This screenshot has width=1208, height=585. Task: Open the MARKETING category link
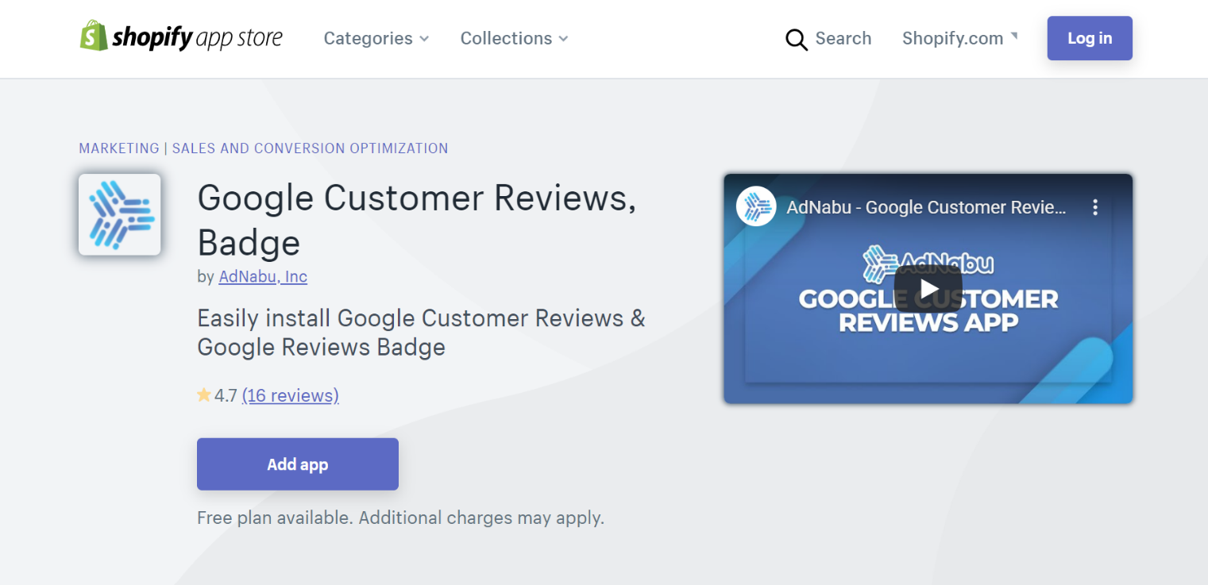pos(119,148)
